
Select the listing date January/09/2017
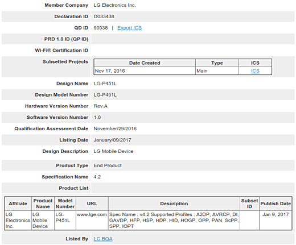point(112,140)
